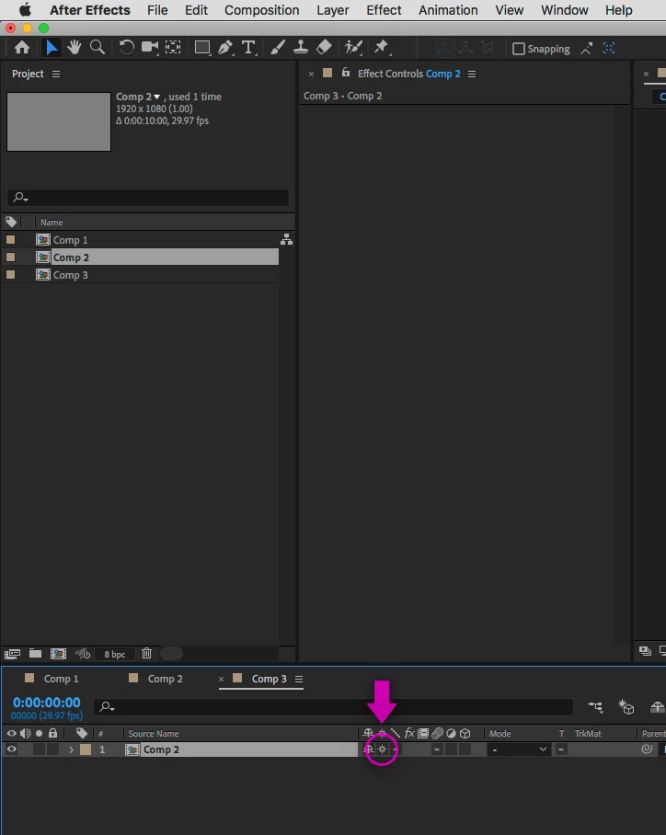Open the Apple menu
666x835 pixels.
tap(25, 9)
